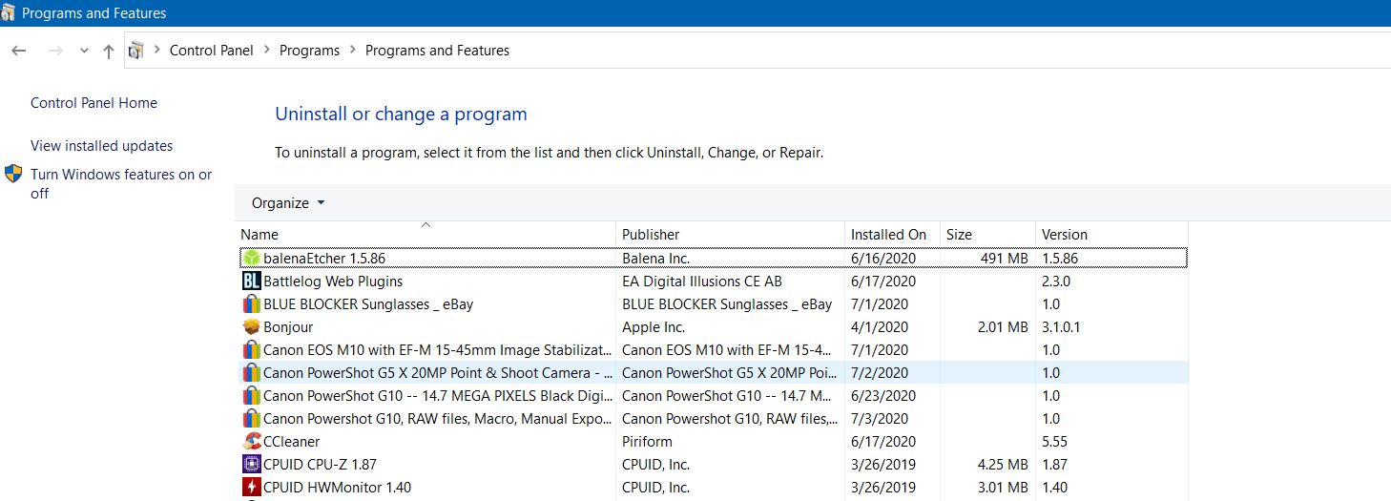Viewport: 1391px width, 501px height.
Task: Click the Canon PowerShot G10 14.7 MEGA PIXELS icon
Action: click(252, 395)
